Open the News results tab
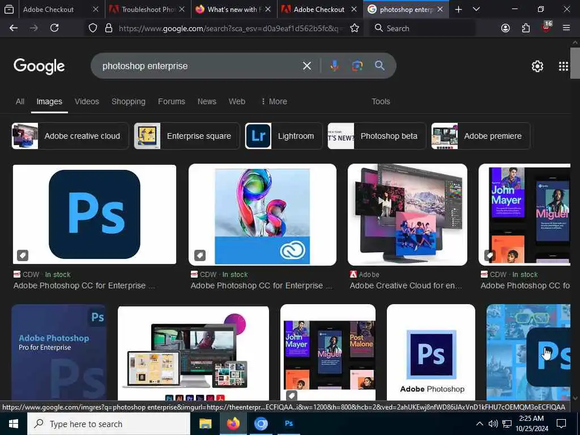Image resolution: width=580 pixels, height=435 pixels. (x=207, y=101)
